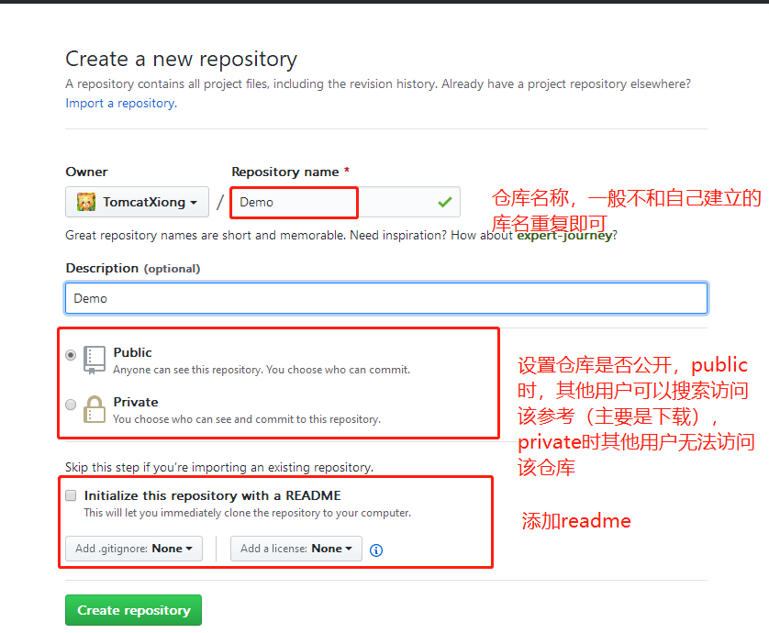This screenshot has width=769, height=633.
Task: Open the Add .gitignore dropdown
Action: [134, 549]
